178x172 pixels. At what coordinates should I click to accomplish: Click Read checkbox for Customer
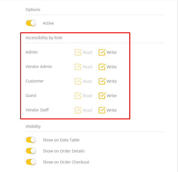coord(78,81)
